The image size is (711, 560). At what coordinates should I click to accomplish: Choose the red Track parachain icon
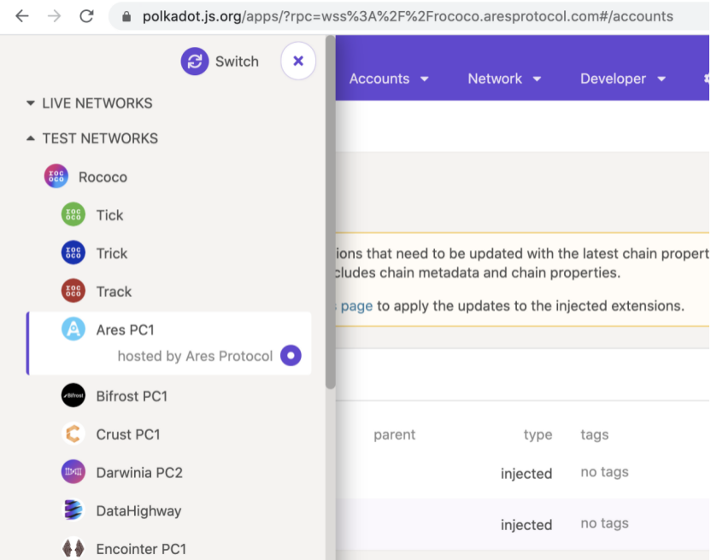73,290
